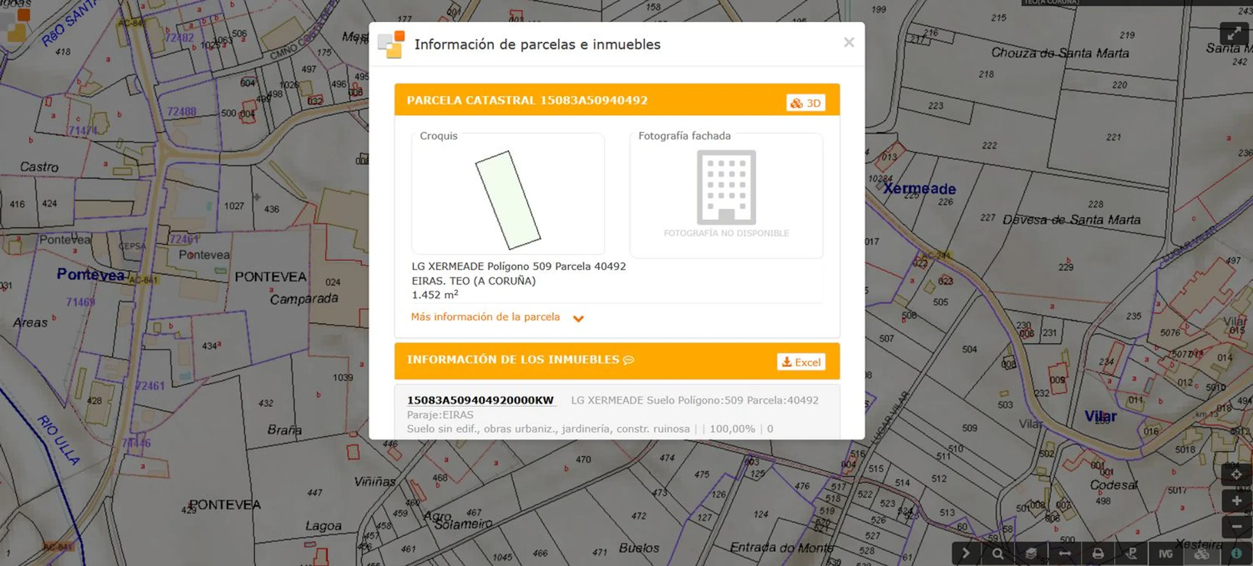Zoom in the map with plus button
The height and width of the screenshot is (566, 1253).
[x=1236, y=501]
